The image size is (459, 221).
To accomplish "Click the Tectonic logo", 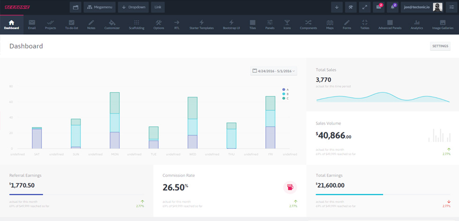I will click(17, 8).
